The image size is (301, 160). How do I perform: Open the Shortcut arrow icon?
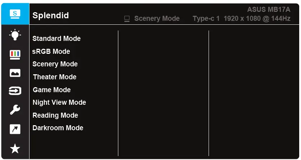pos(15,129)
